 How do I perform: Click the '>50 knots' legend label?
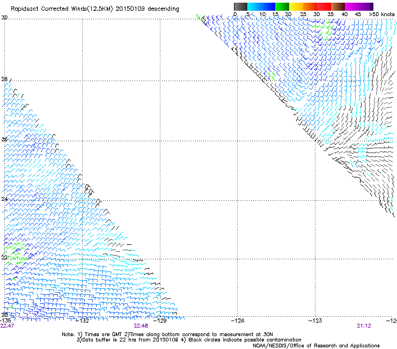click(382, 14)
